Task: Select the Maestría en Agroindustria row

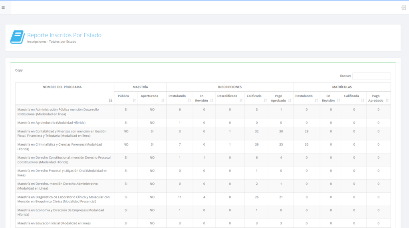Action: tap(52, 122)
